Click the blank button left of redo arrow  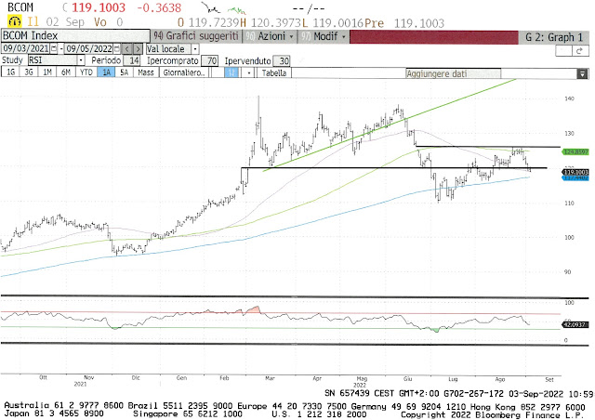(563, 51)
